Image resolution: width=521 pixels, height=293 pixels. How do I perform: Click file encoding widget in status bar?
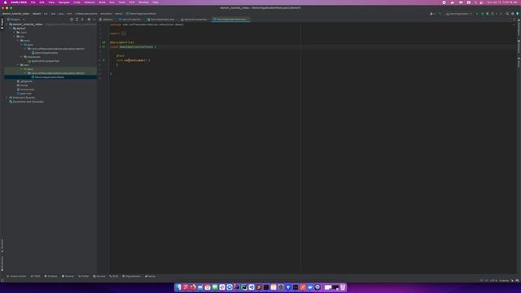click(x=493, y=280)
